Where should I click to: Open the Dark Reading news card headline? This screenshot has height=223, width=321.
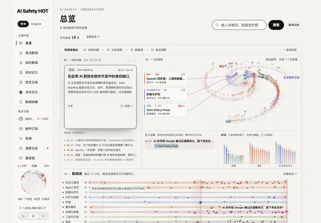[x=99, y=76]
